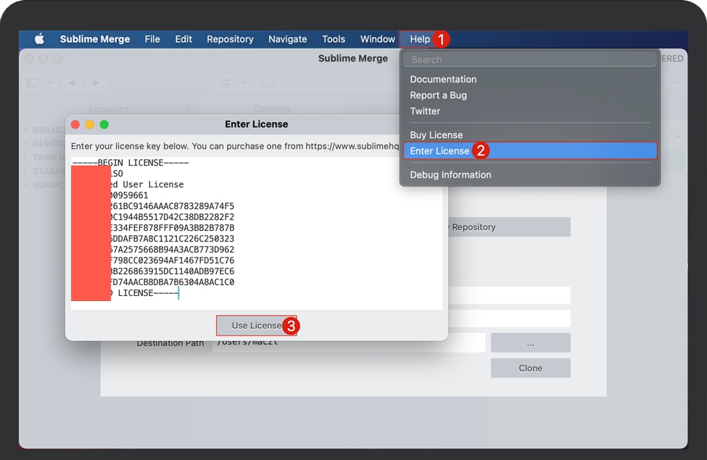The height and width of the screenshot is (460, 707).
Task: Click the Clone button
Action: pos(530,368)
